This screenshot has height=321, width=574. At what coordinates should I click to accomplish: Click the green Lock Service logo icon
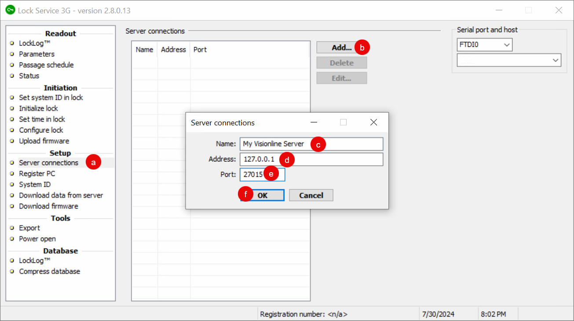pos(10,10)
